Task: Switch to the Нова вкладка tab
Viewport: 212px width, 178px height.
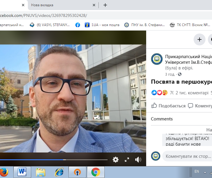Action: click(x=42, y=5)
